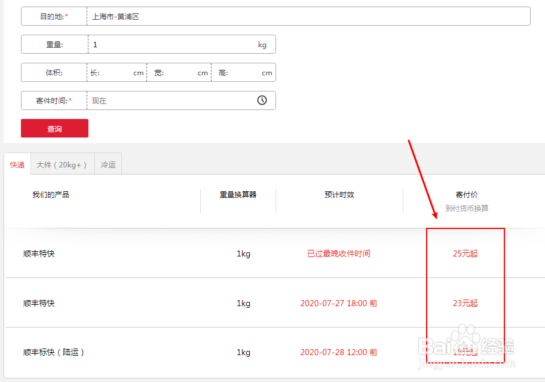Click the 23元起 price

[466, 303]
